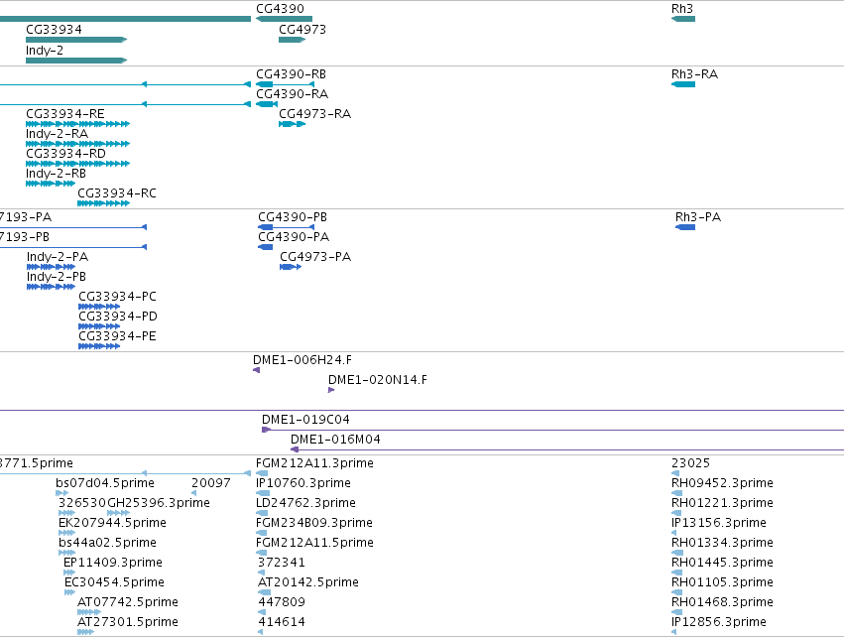Select the CG4973-RA transcript label
Image resolution: width=844 pixels, height=637 pixels.
click(x=314, y=114)
